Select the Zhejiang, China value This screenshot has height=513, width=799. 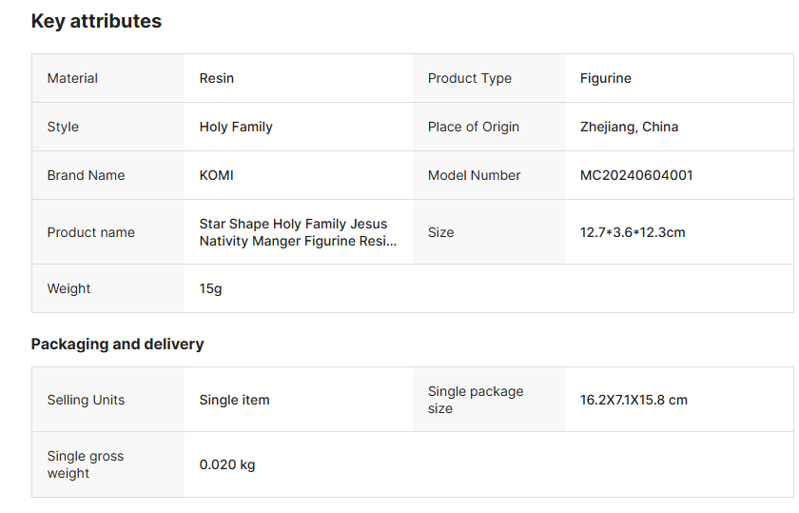pyautogui.click(x=629, y=127)
